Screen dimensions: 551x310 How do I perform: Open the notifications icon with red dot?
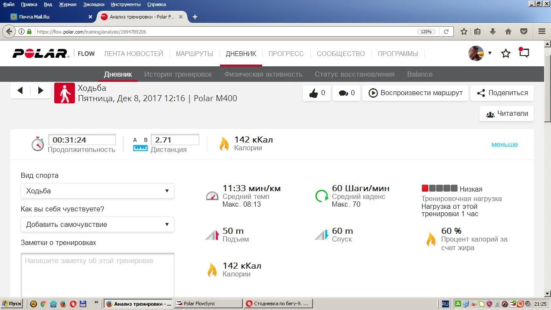click(x=524, y=53)
